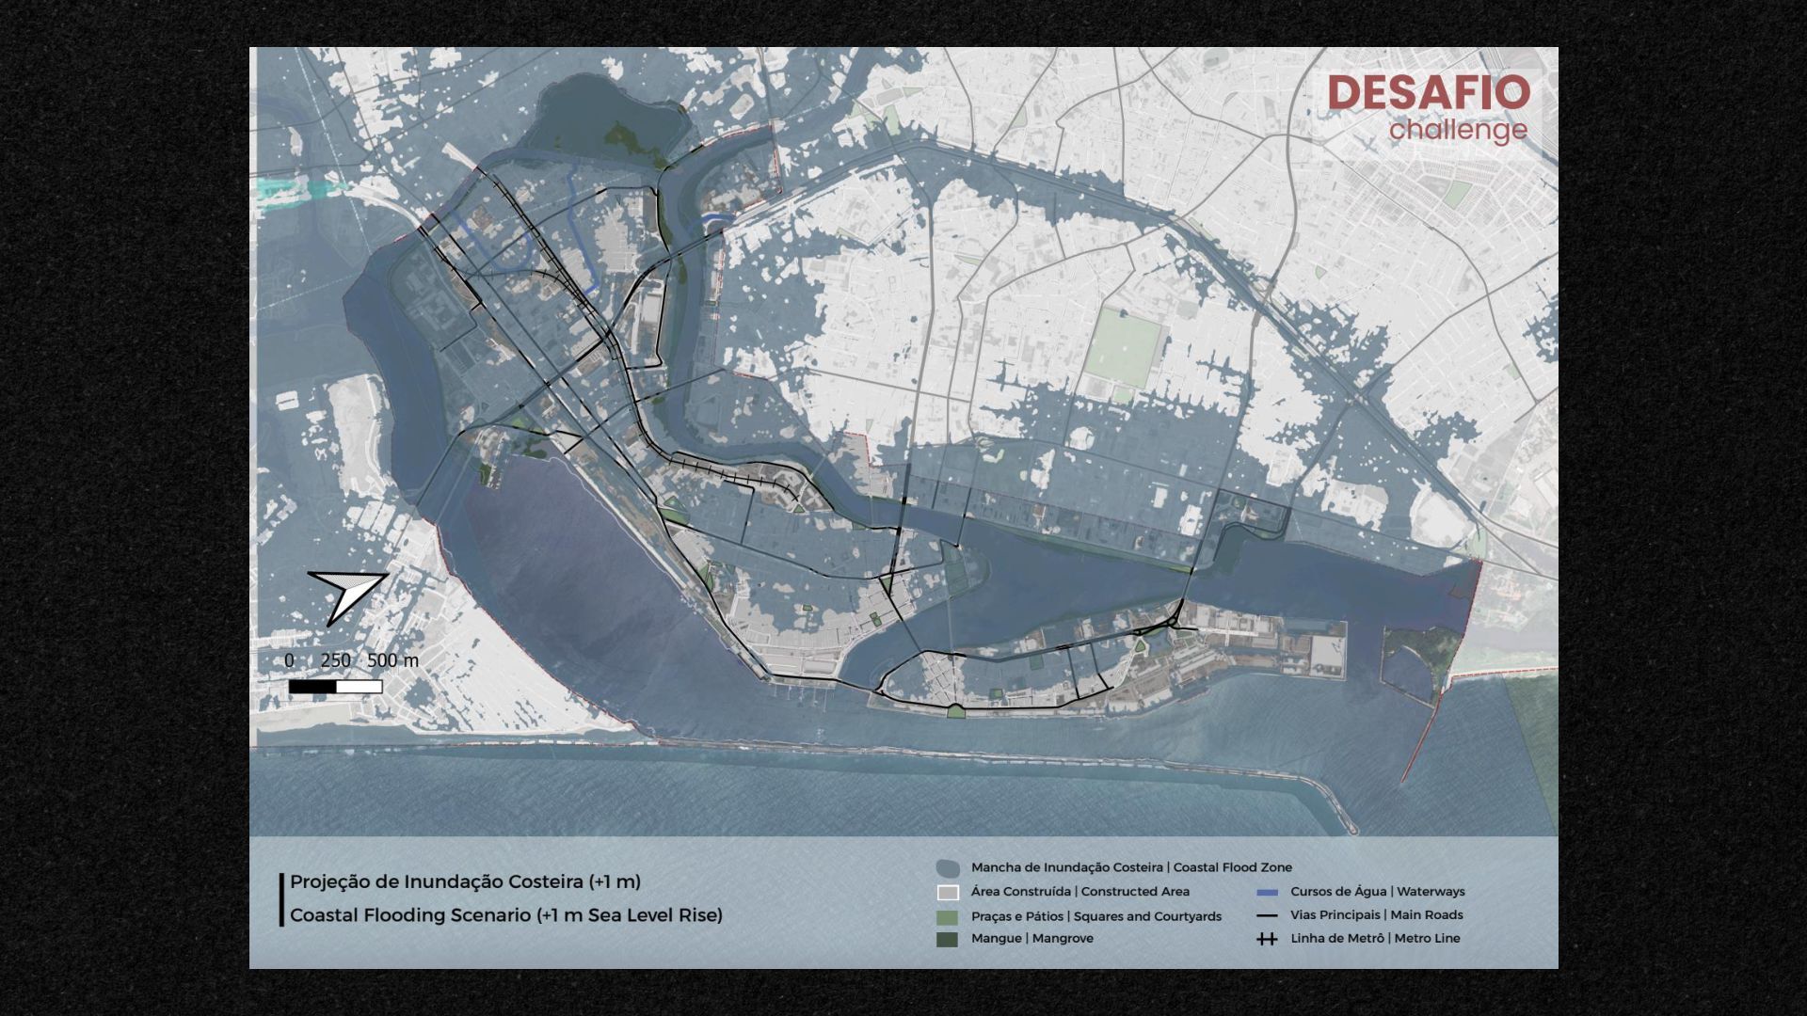Click the Main Roads line legend symbol
Viewport: 1807px width, 1016px height.
coord(1267,915)
